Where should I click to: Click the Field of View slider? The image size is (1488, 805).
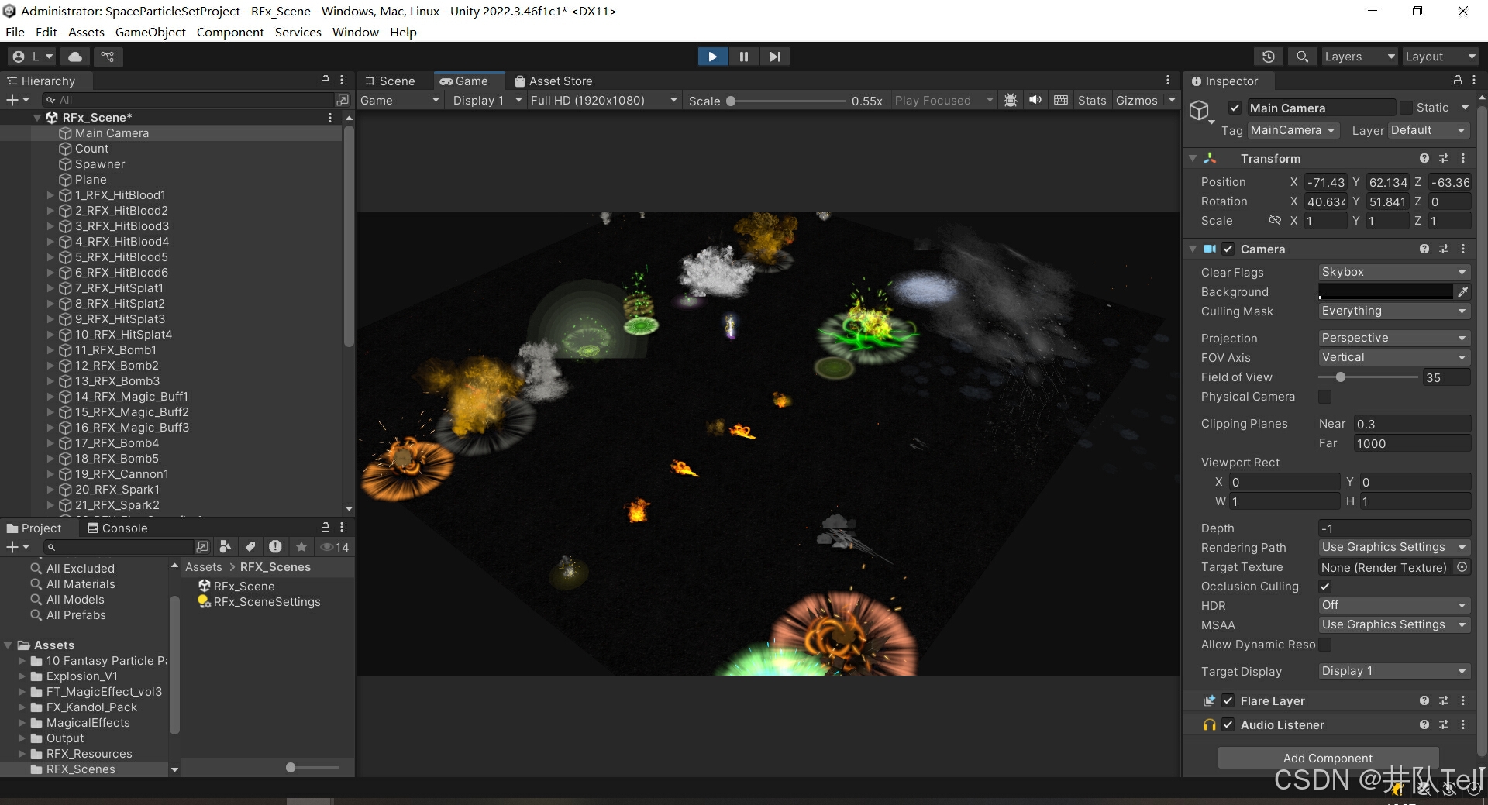(x=1368, y=377)
